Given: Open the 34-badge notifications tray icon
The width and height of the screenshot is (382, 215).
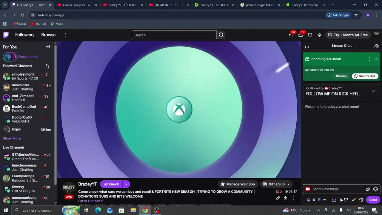Looking at the screenshot, I should point(291,35).
